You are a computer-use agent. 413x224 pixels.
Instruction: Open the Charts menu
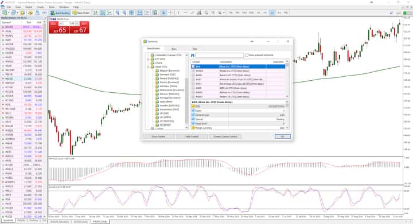click(40, 7)
